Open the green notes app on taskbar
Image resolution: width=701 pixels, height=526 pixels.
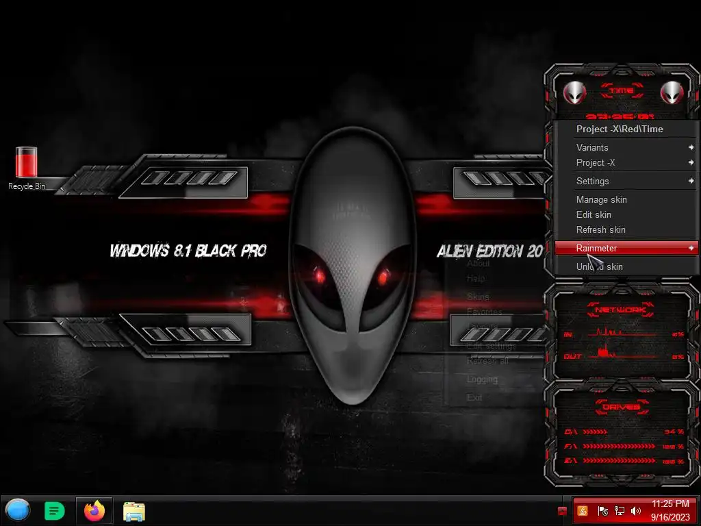coord(55,511)
